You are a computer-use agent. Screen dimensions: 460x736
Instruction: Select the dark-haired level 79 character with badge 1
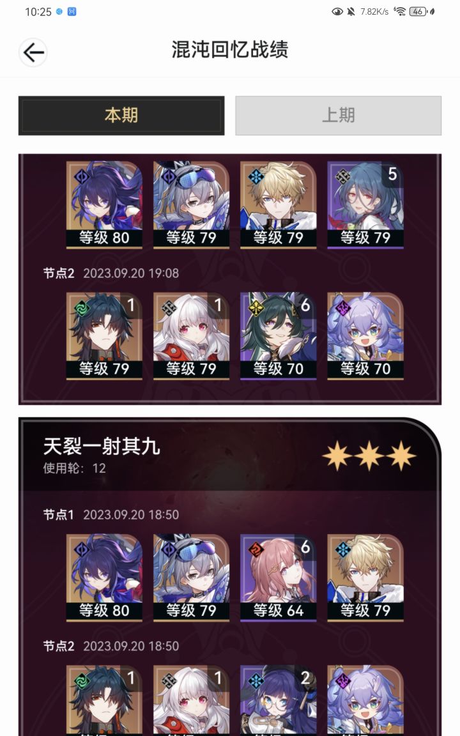pyautogui.click(x=104, y=335)
